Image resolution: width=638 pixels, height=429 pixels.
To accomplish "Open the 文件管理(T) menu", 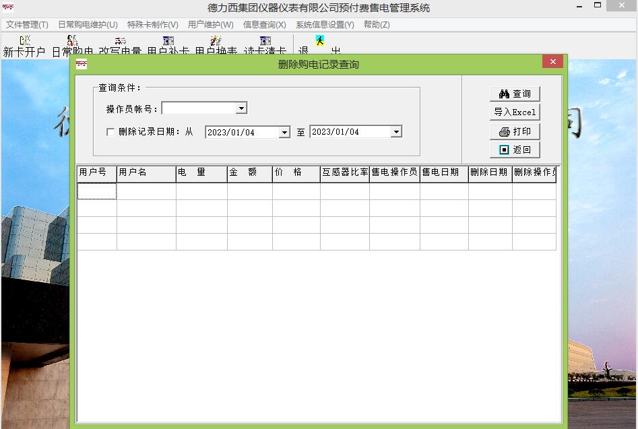I will click(x=27, y=25).
